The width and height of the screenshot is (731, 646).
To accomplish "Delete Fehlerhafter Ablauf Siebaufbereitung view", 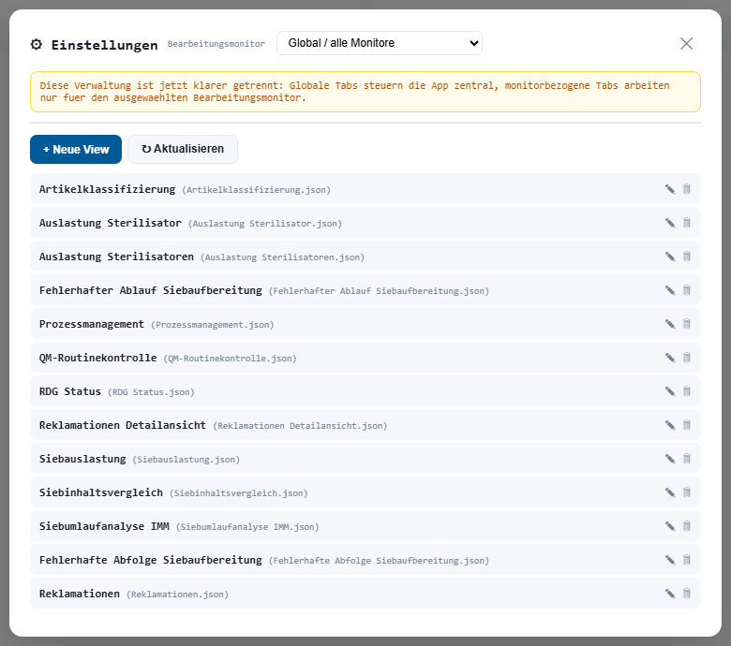I will click(x=686, y=290).
